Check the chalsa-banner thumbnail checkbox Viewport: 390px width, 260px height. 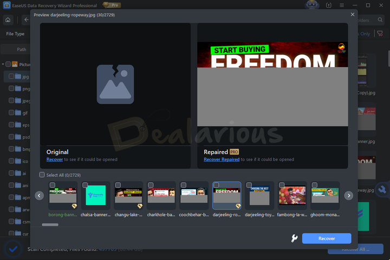pyautogui.click(x=85, y=185)
